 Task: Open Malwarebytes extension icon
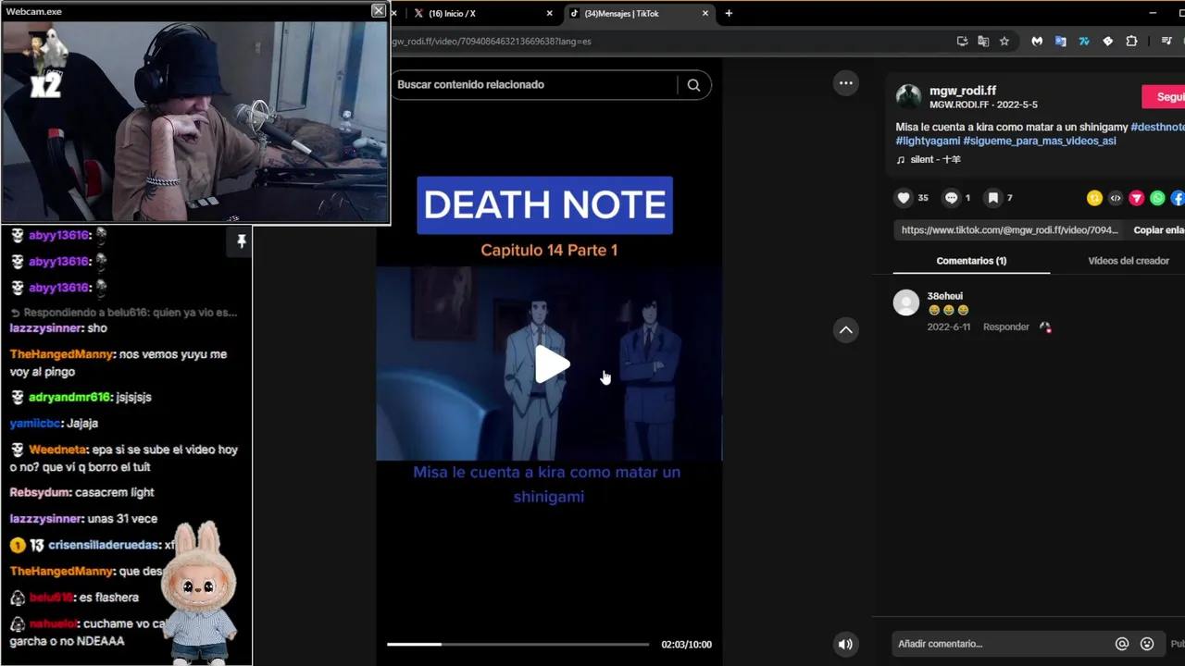click(x=1037, y=42)
